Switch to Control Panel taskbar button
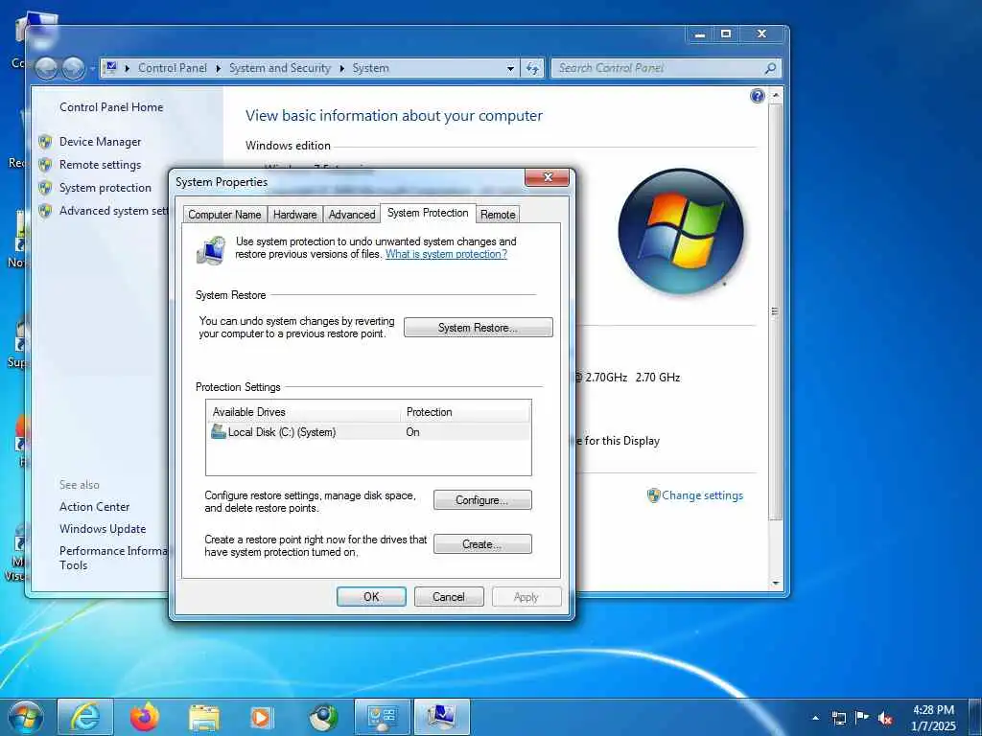This screenshot has width=982, height=736. pos(382,717)
